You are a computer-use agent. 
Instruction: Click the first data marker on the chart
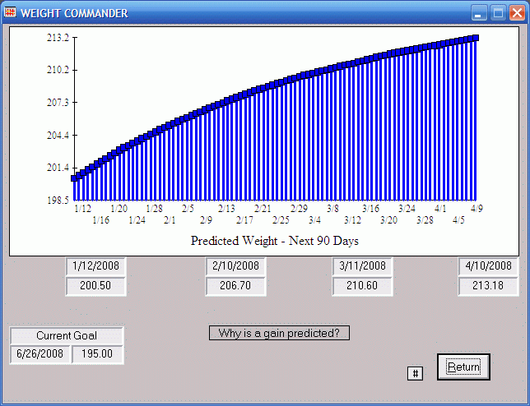point(75,178)
